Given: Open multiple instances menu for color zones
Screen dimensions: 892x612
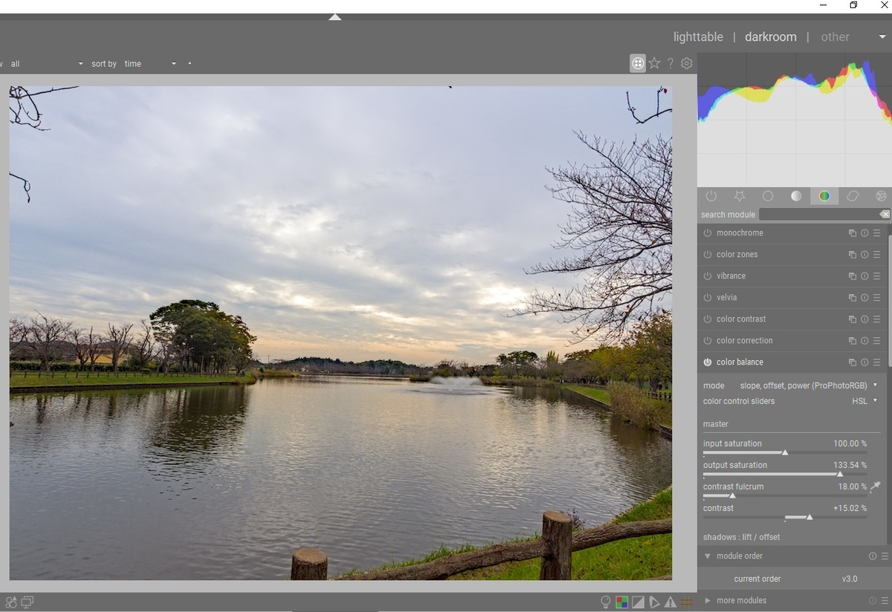Looking at the screenshot, I should click(x=853, y=255).
